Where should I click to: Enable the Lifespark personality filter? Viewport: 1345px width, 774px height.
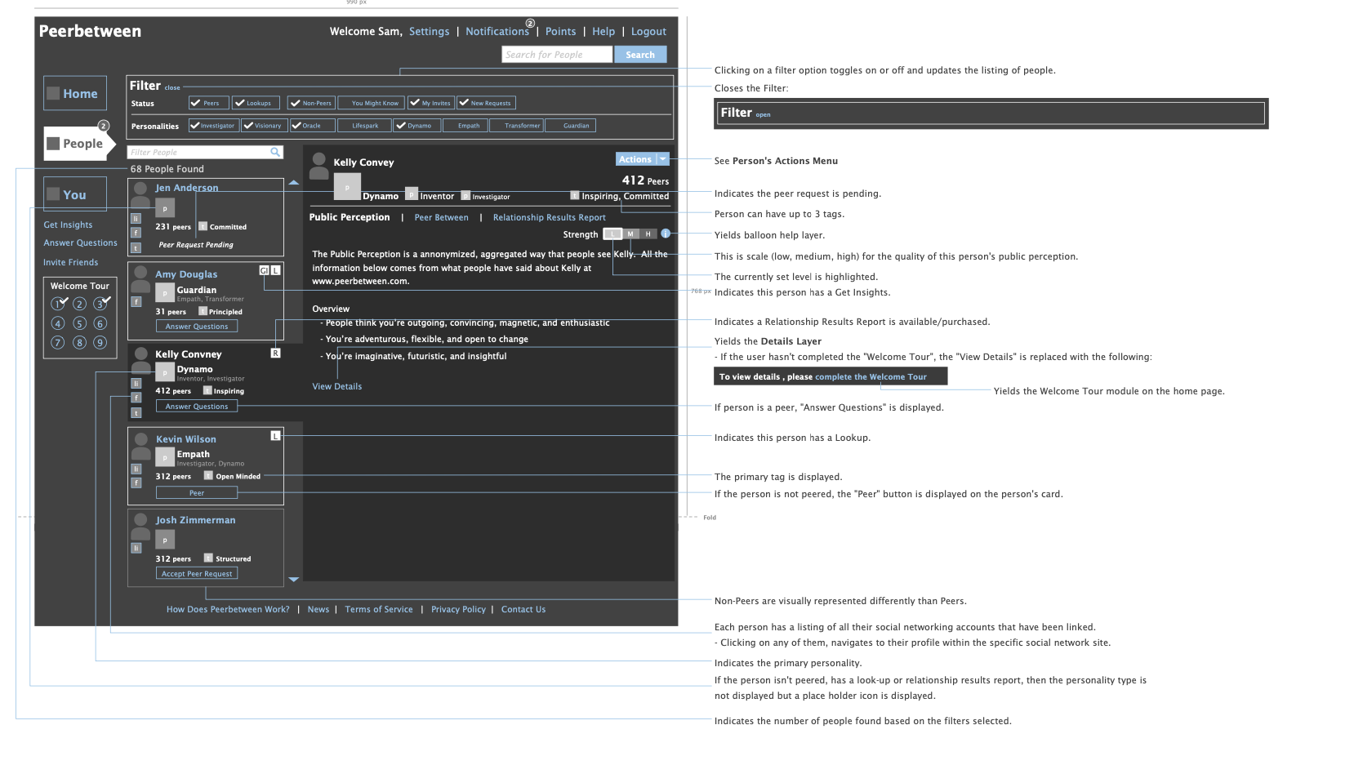point(364,126)
